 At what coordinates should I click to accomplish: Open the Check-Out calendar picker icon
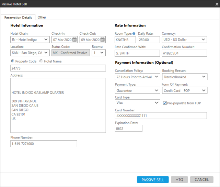[102, 40]
